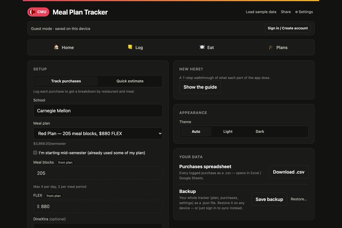The height and width of the screenshot is (228, 342).
Task: Click the NEW HERE? section heading
Action: (191, 69)
